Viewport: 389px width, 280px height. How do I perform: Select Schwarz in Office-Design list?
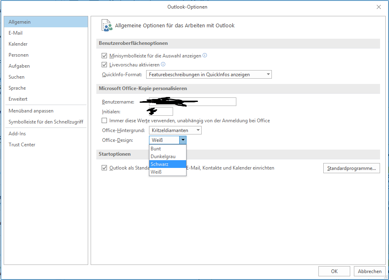coord(168,164)
